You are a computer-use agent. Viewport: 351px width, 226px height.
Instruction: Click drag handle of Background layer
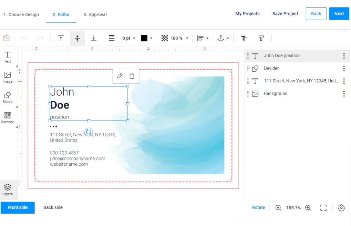coord(248,94)
